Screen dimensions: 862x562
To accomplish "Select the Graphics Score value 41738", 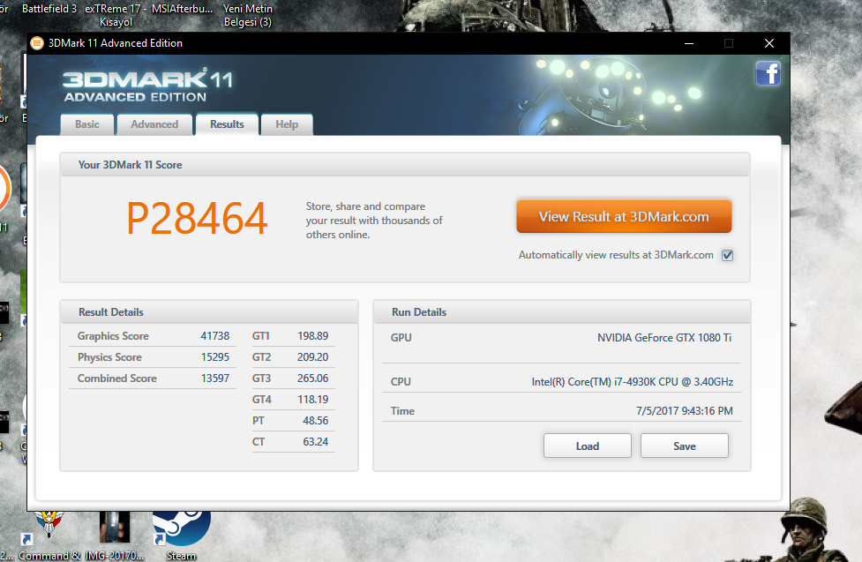I will [x=215, y=336].
